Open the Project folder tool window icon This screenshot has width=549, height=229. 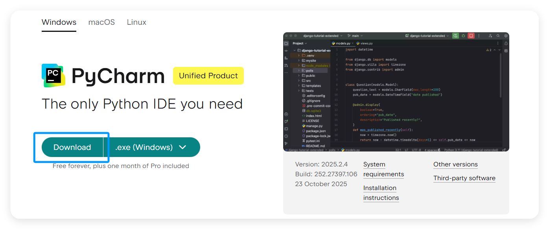tap(286, 43)
